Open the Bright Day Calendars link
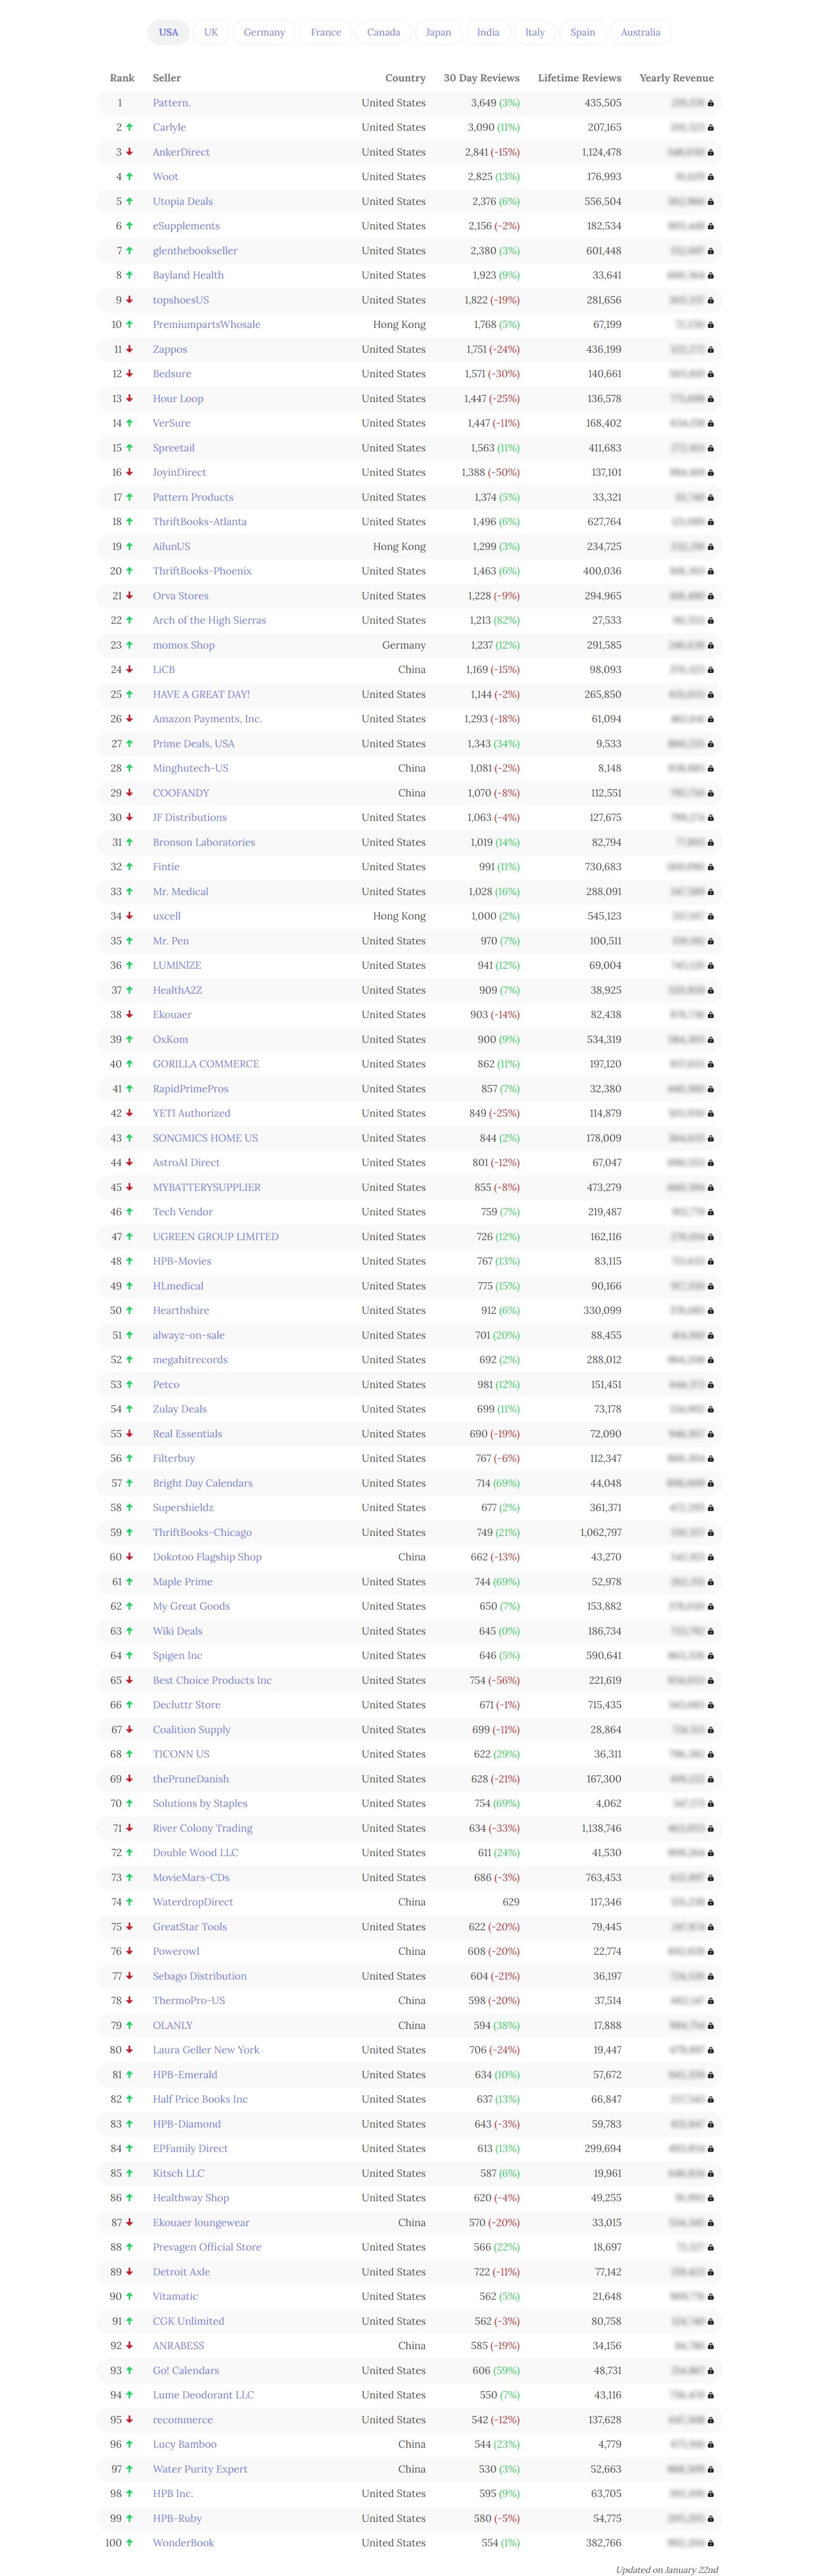 click(x=202, y=1483)
